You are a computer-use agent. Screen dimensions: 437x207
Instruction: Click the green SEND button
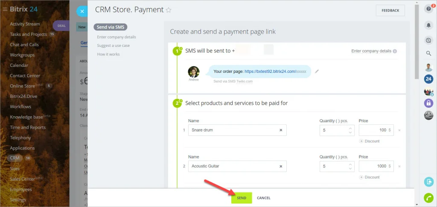[x=242, y=198]
